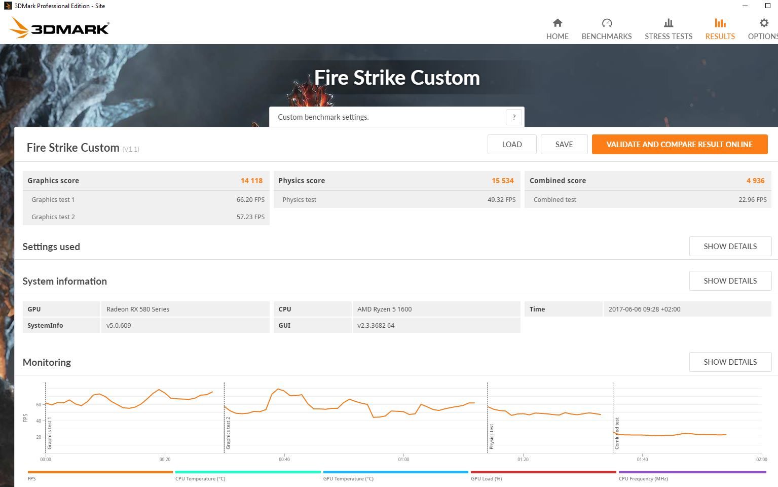Image resolution: width=778 pixels, height=487 pixels.
Task: Click the Graphics test 2 57.23 FPS value
Action: pyautogui.click(x=250, y=217)
